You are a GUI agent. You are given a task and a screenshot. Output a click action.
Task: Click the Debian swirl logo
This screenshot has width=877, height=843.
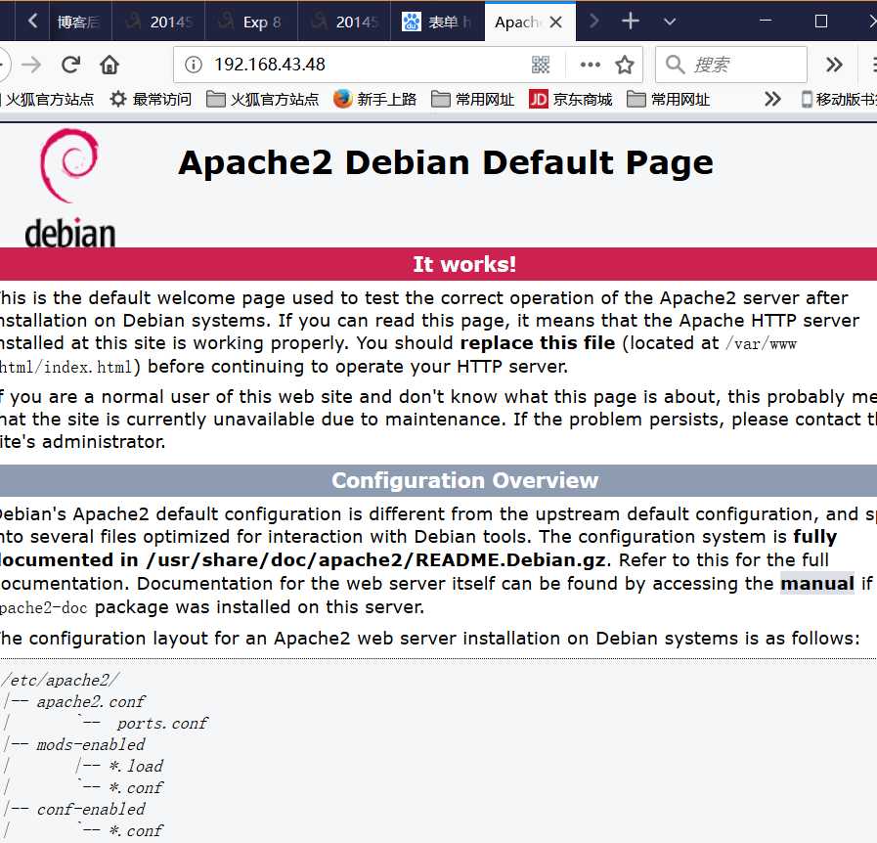[x=70, y=165]
